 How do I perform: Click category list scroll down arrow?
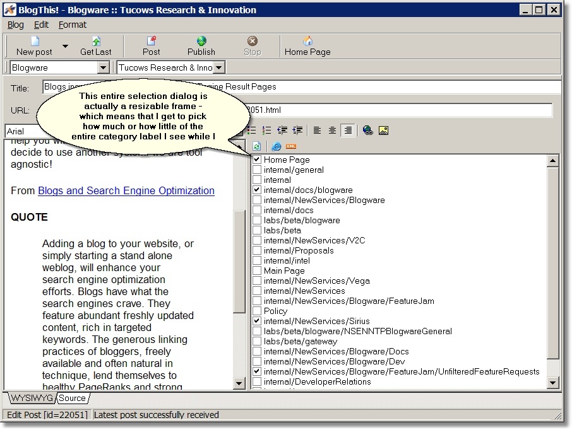552,383
